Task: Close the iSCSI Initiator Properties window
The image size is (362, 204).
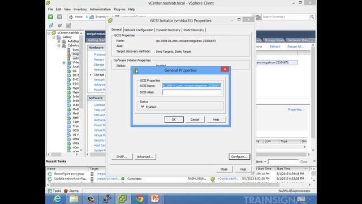Action: tap(224, 169)
